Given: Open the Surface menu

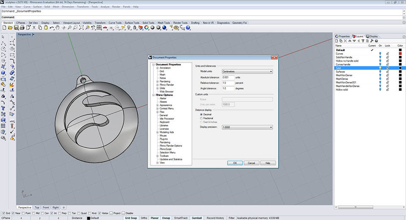Looking at the screenshot, I should (37, 7).
